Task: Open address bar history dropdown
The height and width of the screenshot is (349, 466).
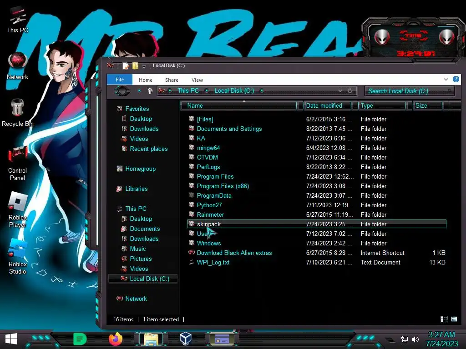Action: [x=340, y=91]
